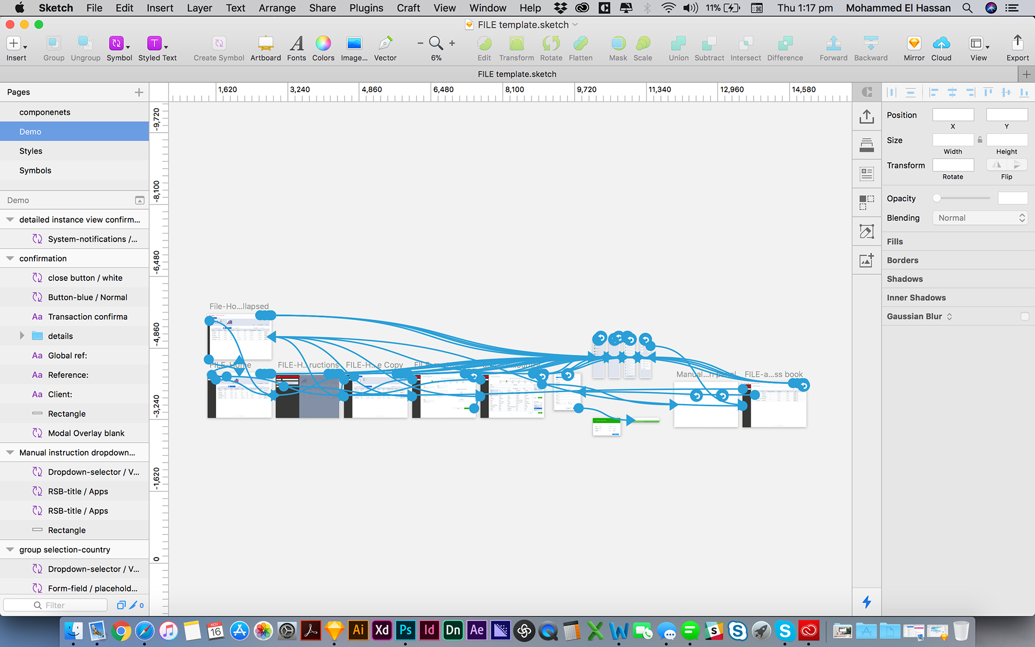This screenshot has height=647, width=1035.
Task: Select the Symbols page
Action: pyautogui.click(x=36, y=170)
